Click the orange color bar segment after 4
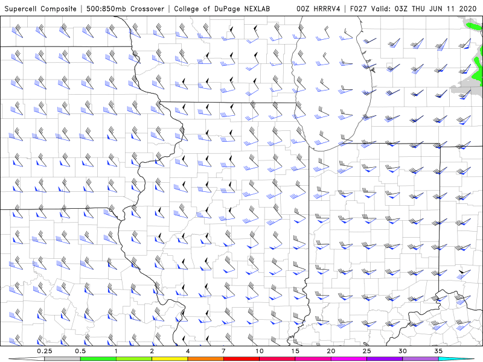483x362 pixels. (x=205, y=359)
